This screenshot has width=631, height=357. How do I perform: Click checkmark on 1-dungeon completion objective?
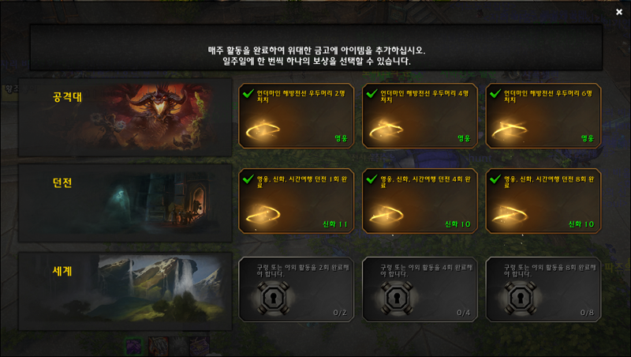coord(248,179)
